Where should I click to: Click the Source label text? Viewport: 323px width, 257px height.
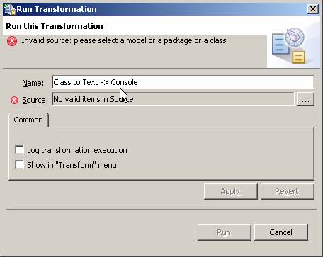(x=35, y=100)
